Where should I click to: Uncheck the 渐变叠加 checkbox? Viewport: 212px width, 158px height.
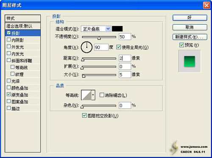pyautogui.click(x=8, y=94)
